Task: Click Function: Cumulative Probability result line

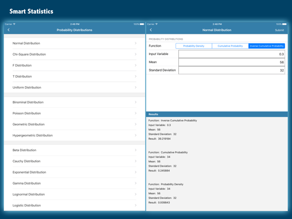Action: point(168,152)
